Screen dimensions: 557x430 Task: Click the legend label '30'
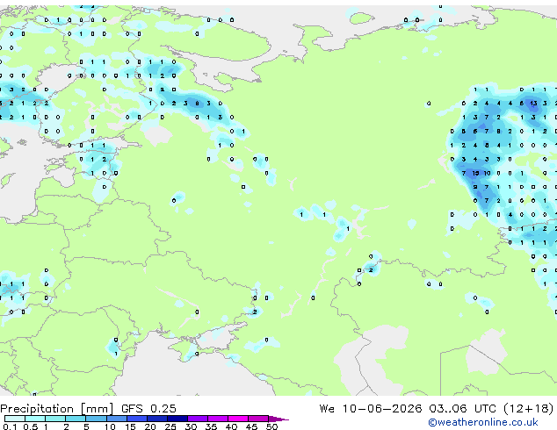pos(191,426)
